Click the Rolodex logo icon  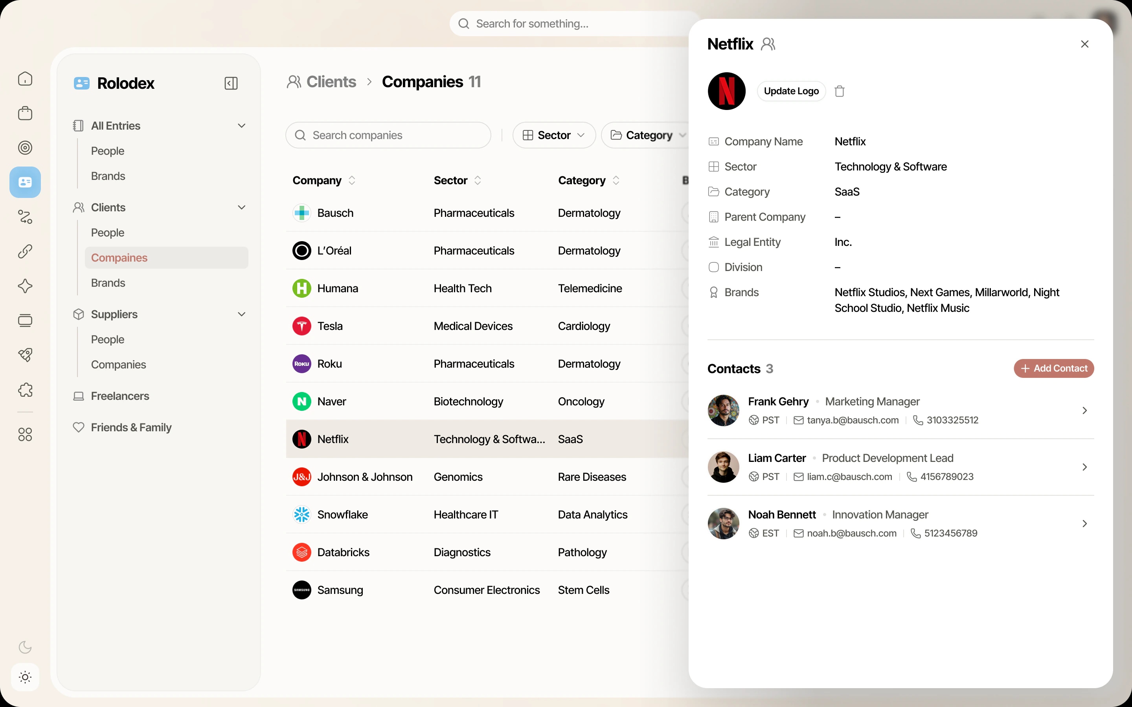[82, 83]
